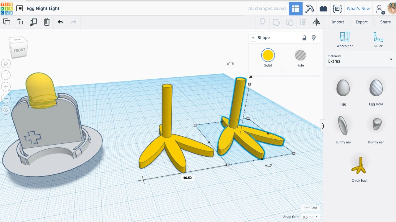Delete selection with the trash icon

click(x=46, y=22)
